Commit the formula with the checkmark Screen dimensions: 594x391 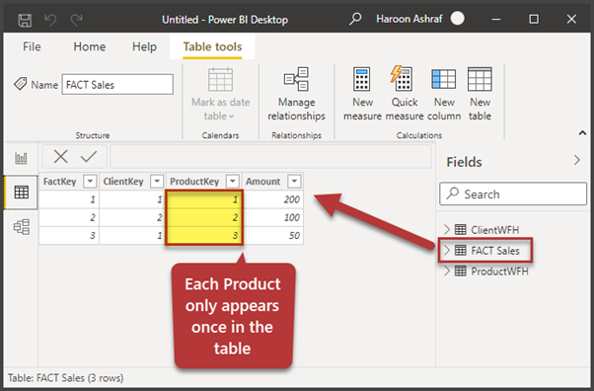[x=89, y=156]
